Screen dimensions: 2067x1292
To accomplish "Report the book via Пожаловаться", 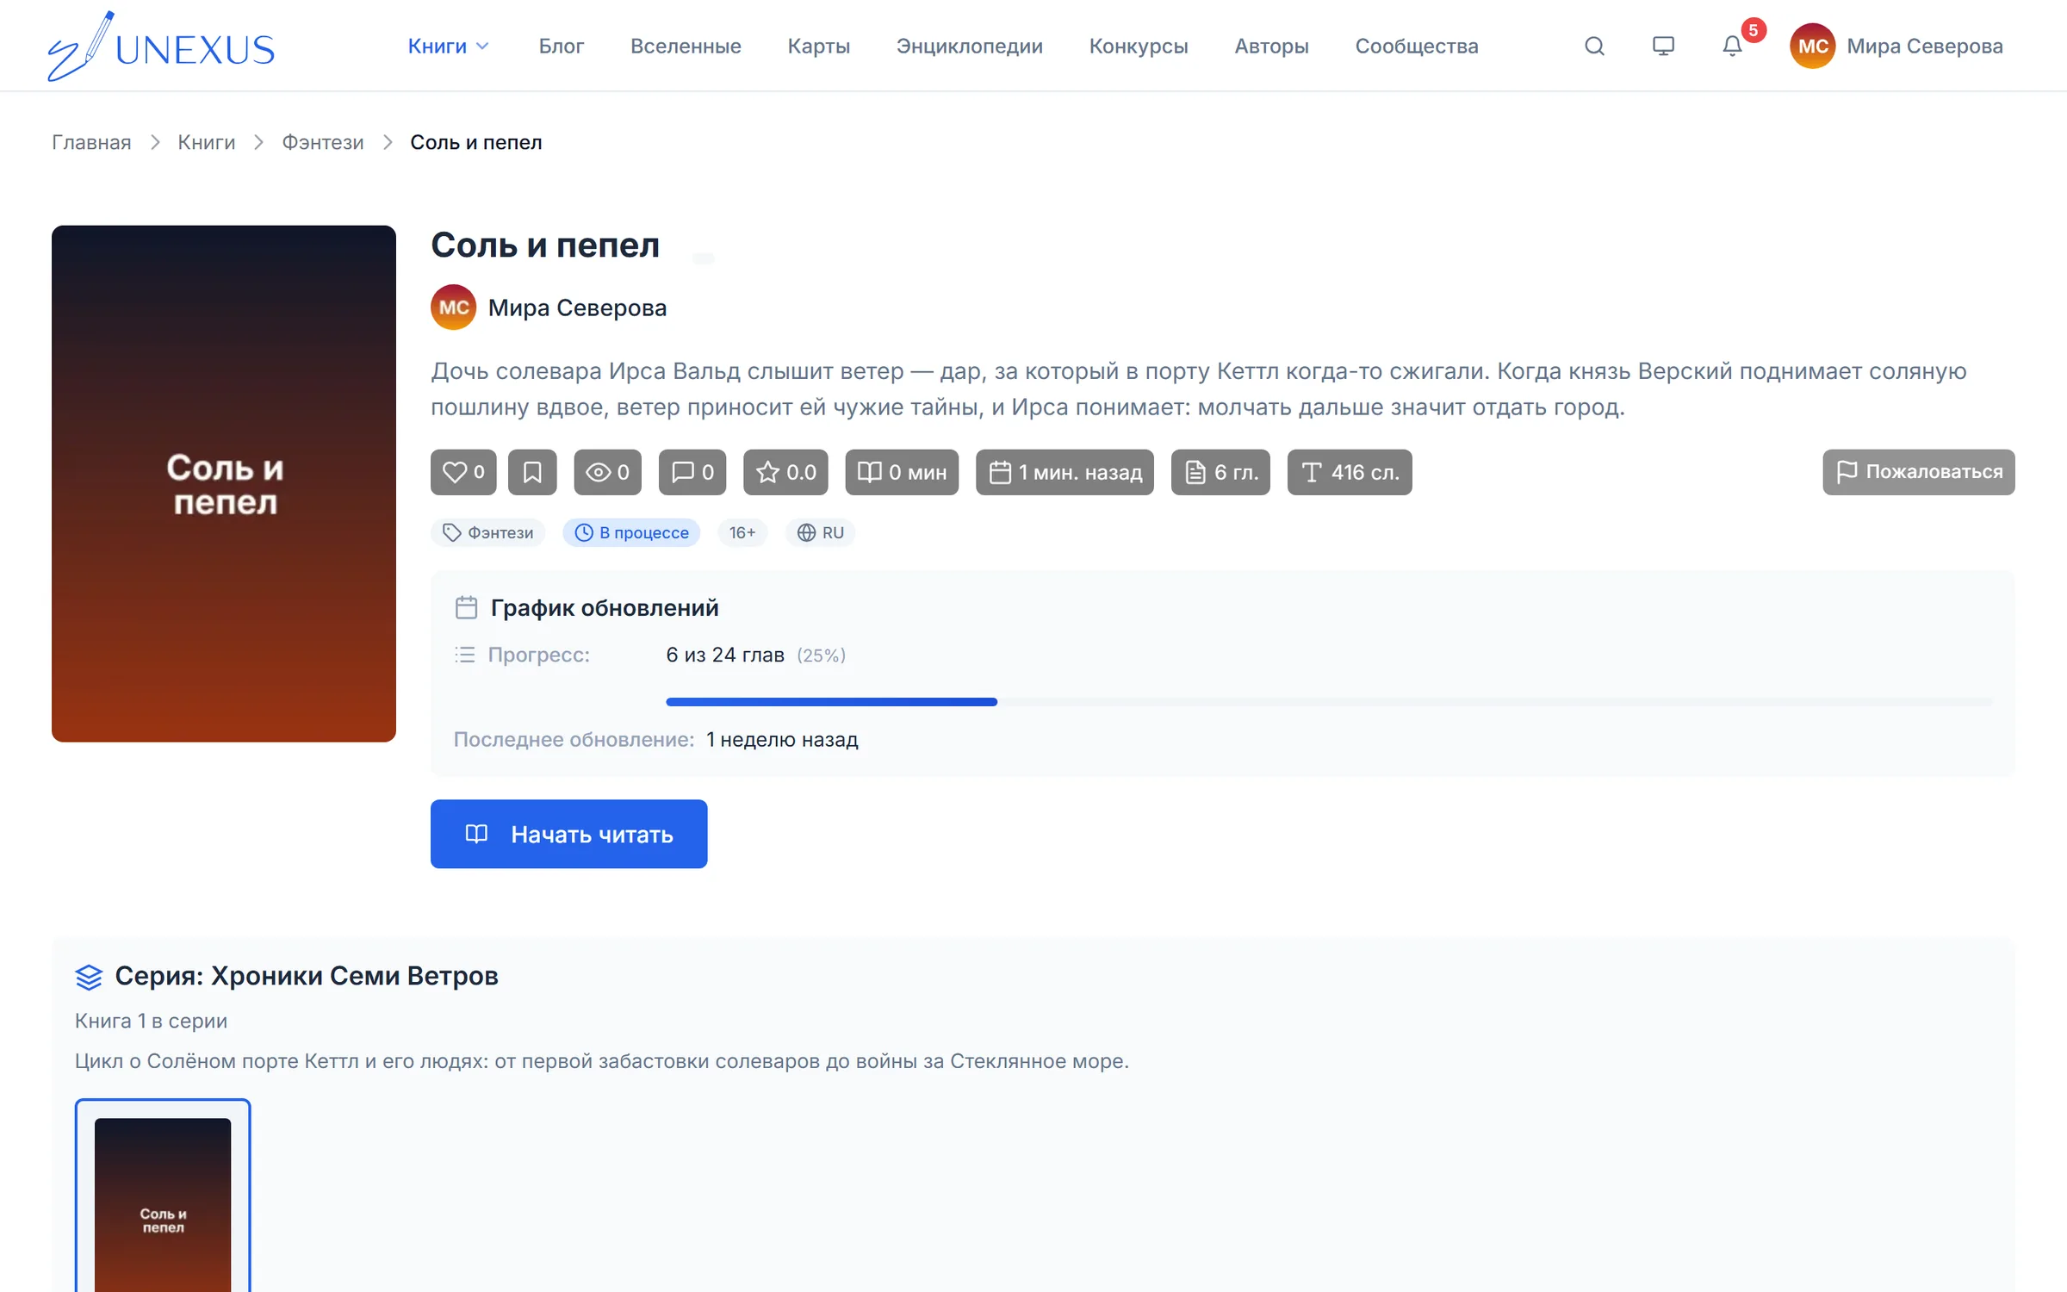I will pyautogui.click(x=1918, y=472).
